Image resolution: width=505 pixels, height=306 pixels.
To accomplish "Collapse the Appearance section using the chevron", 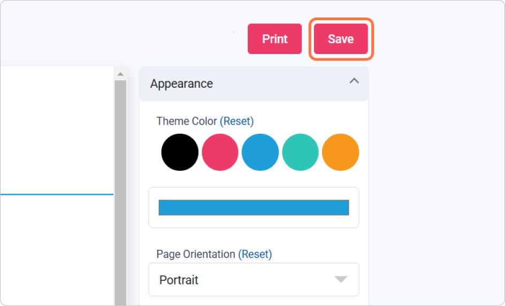I will coord(354,81).
